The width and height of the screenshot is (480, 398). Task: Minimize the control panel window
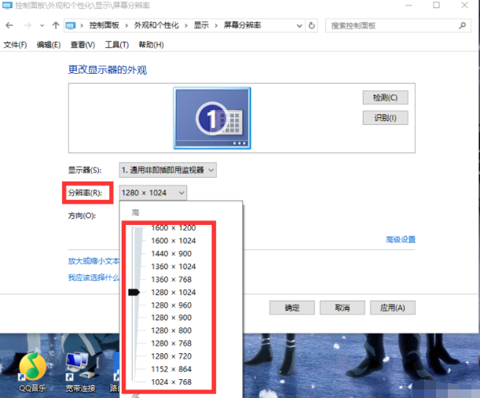[409, 6]
